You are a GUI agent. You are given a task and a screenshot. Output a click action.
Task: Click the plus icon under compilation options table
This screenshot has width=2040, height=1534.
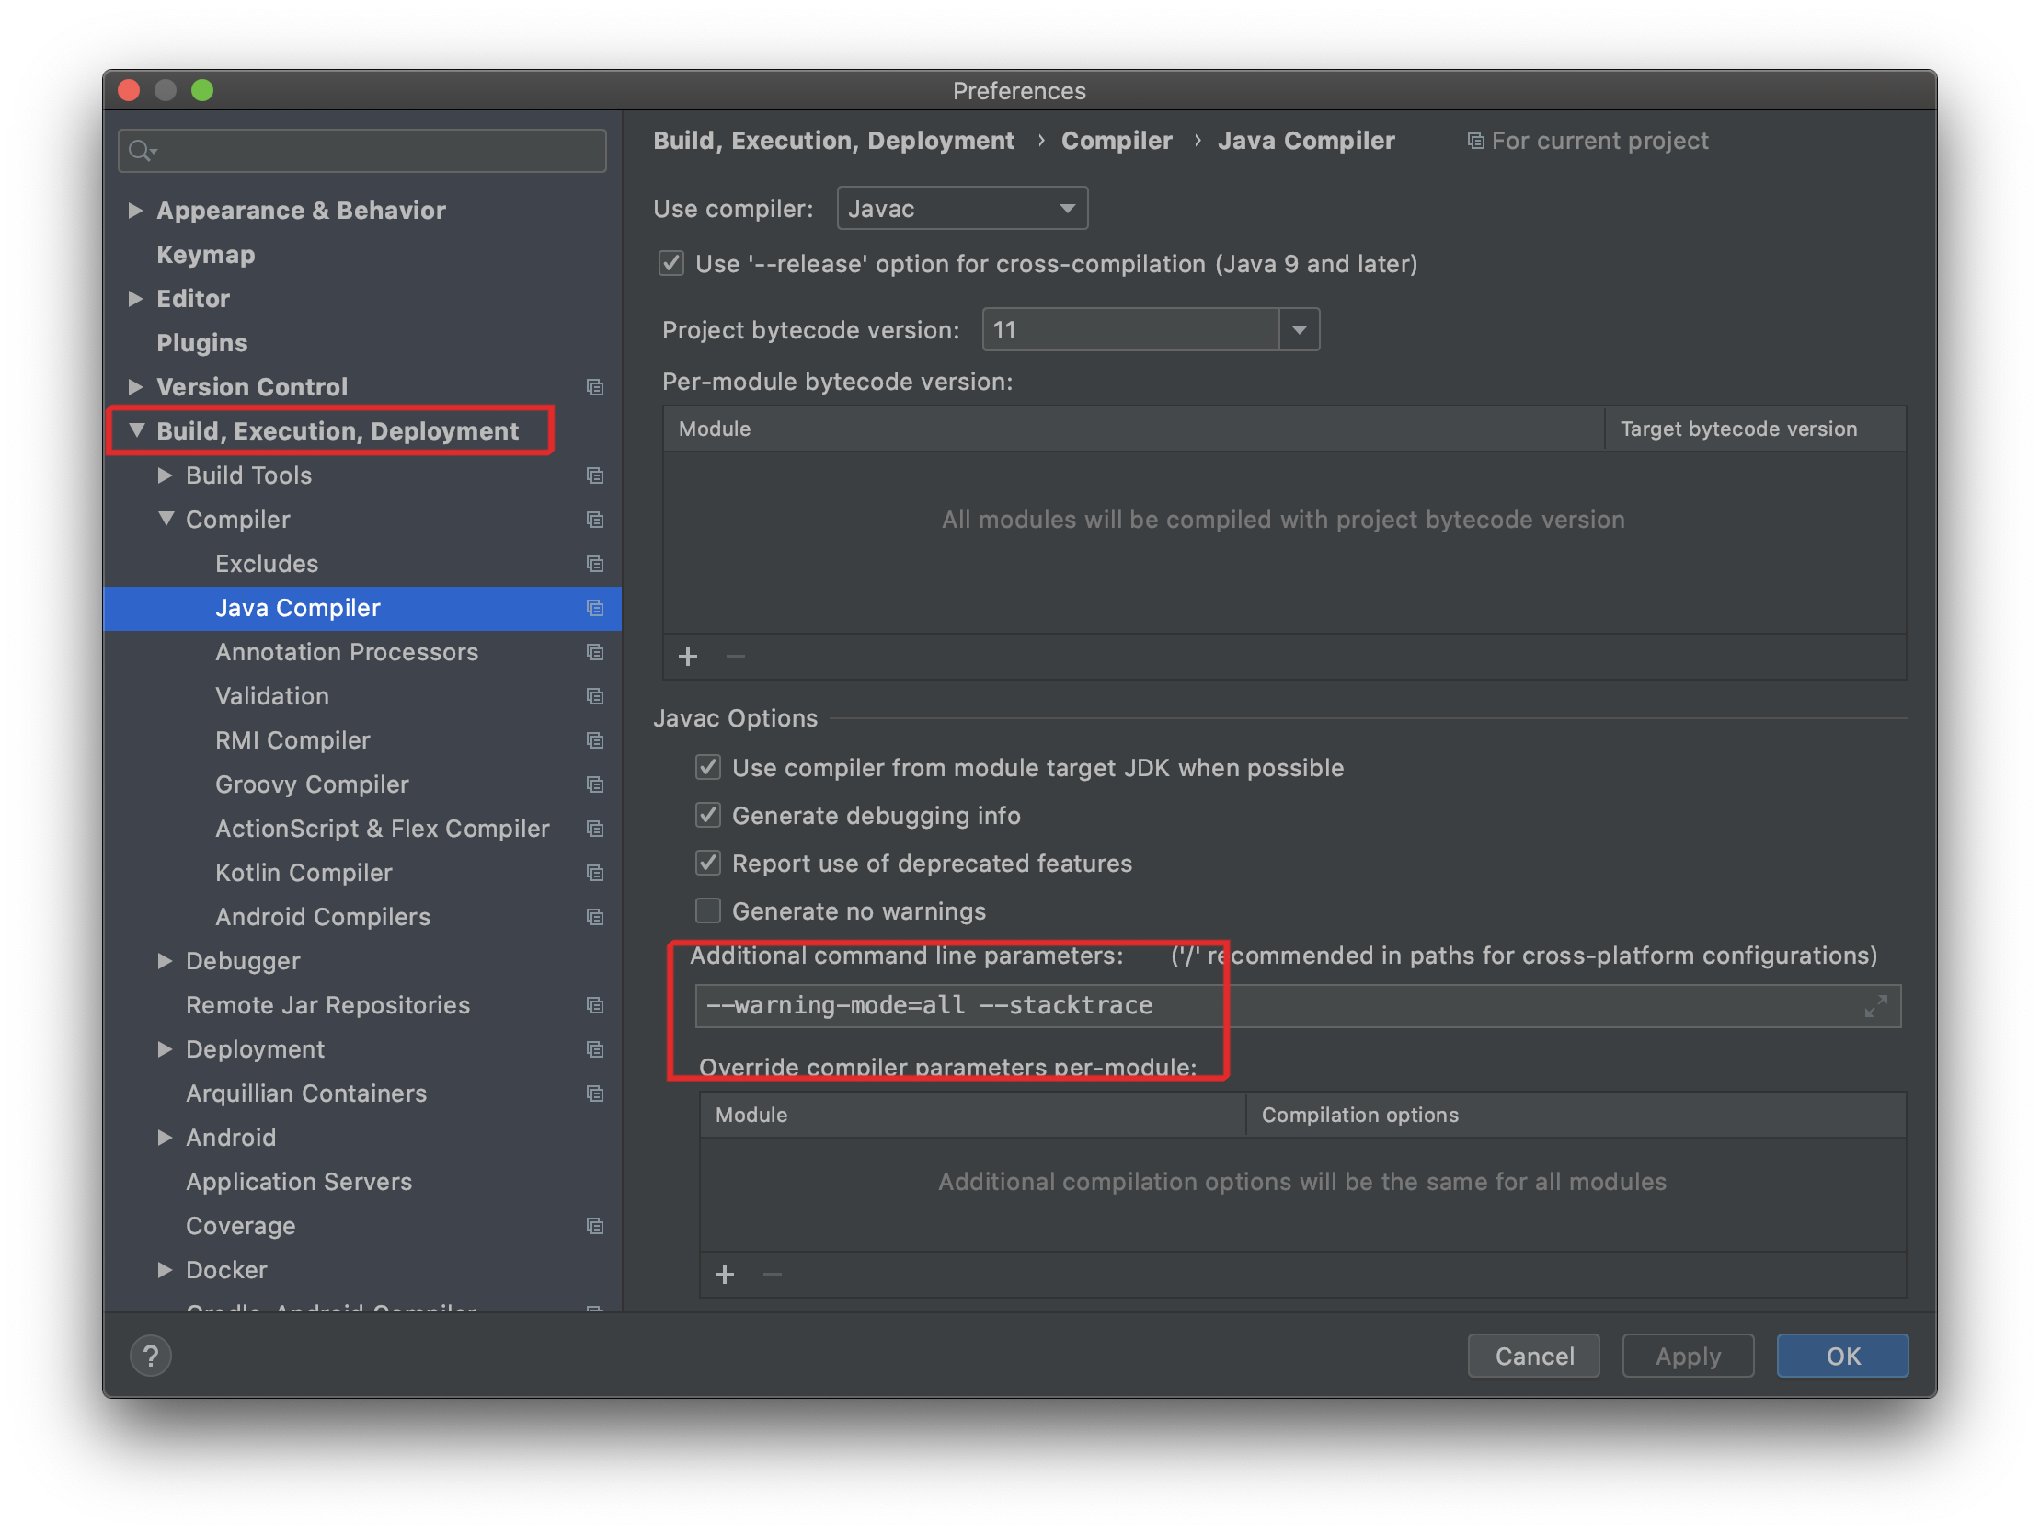tap(725, 1275)
